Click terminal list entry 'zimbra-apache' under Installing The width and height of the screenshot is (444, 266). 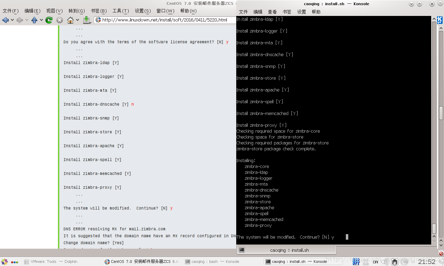coord(259,208)
